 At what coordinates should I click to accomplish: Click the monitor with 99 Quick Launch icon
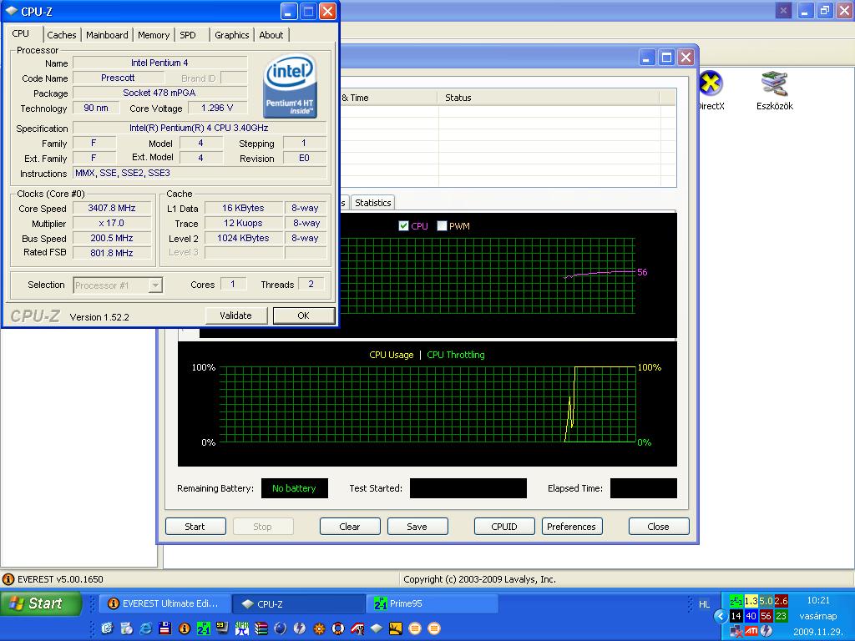[222, 628]
